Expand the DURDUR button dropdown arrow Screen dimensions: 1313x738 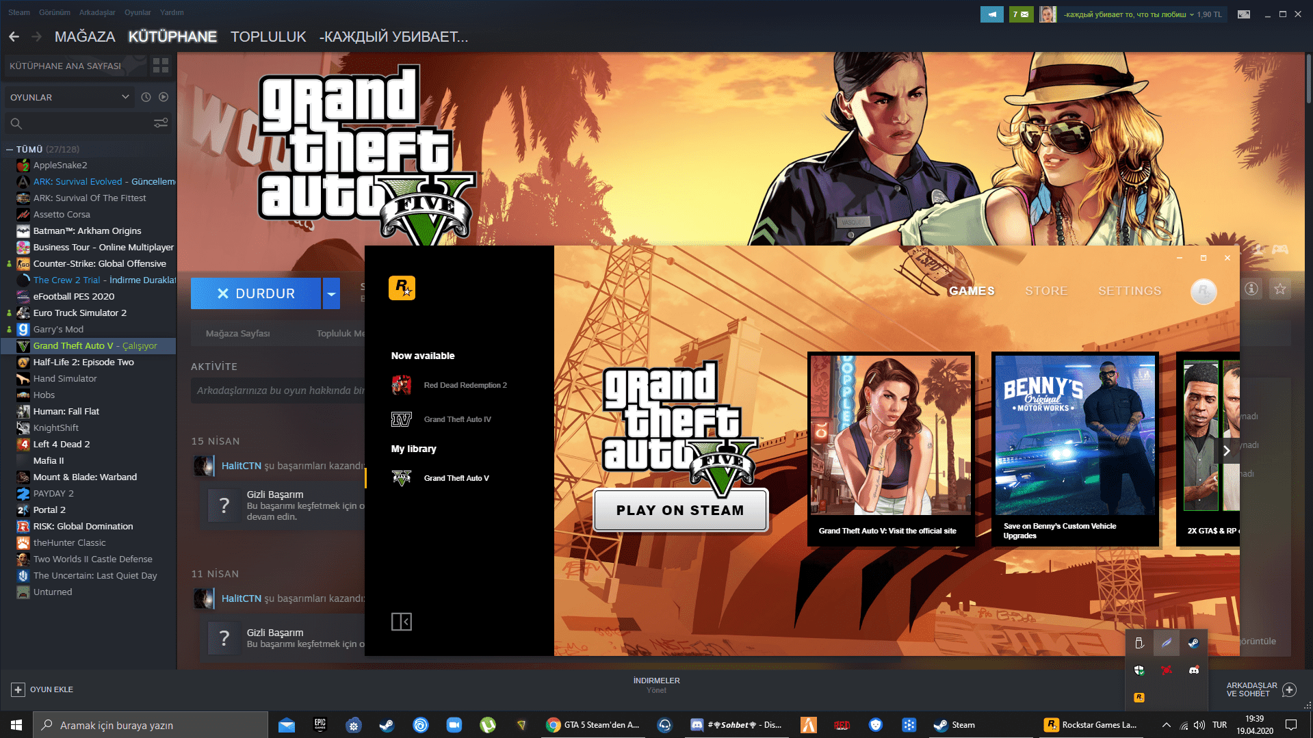coord(331,293)
